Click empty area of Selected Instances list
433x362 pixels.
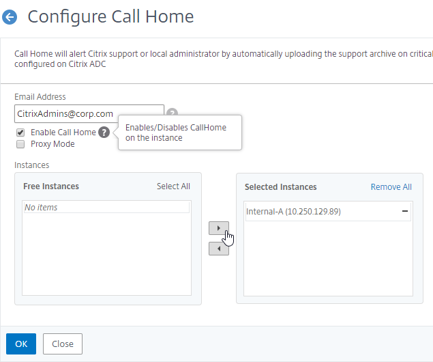pos(328,259)
